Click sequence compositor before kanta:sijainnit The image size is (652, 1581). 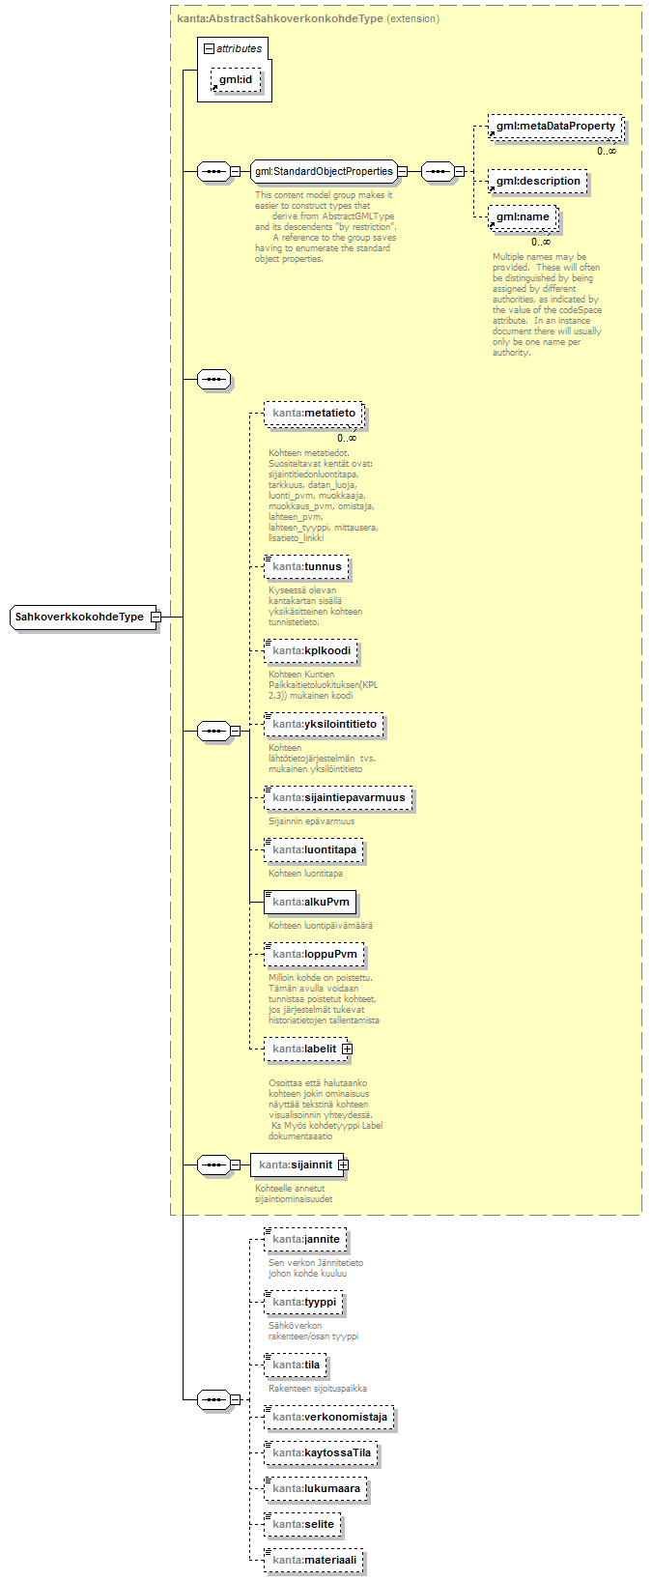coord(213,1165)
